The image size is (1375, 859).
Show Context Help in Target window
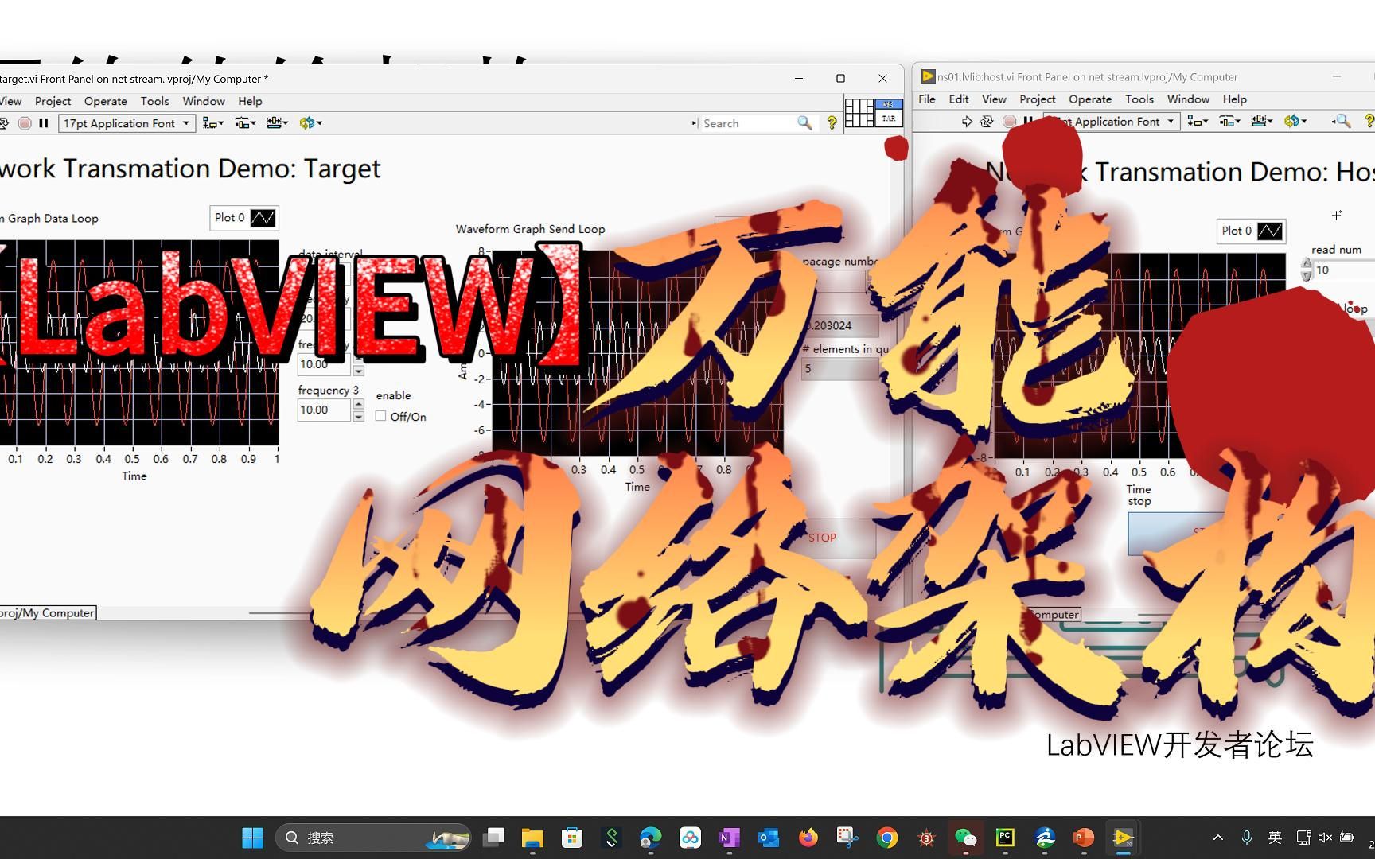tap(832, 123)
